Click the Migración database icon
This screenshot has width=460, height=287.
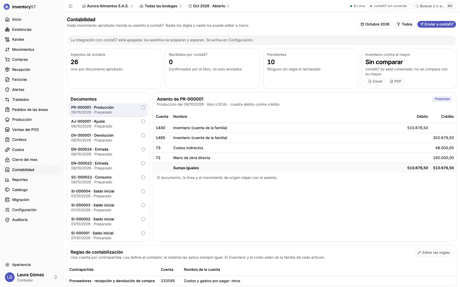point(7,200)
